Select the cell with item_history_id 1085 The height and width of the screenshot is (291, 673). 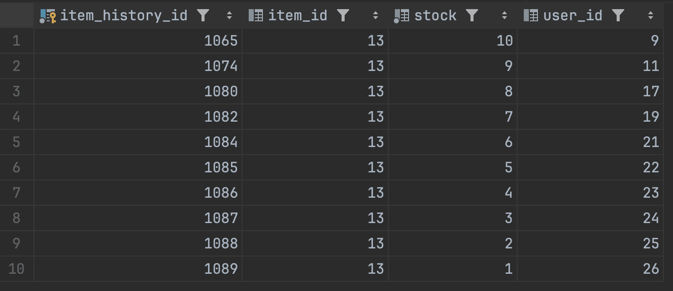point(138,167)
